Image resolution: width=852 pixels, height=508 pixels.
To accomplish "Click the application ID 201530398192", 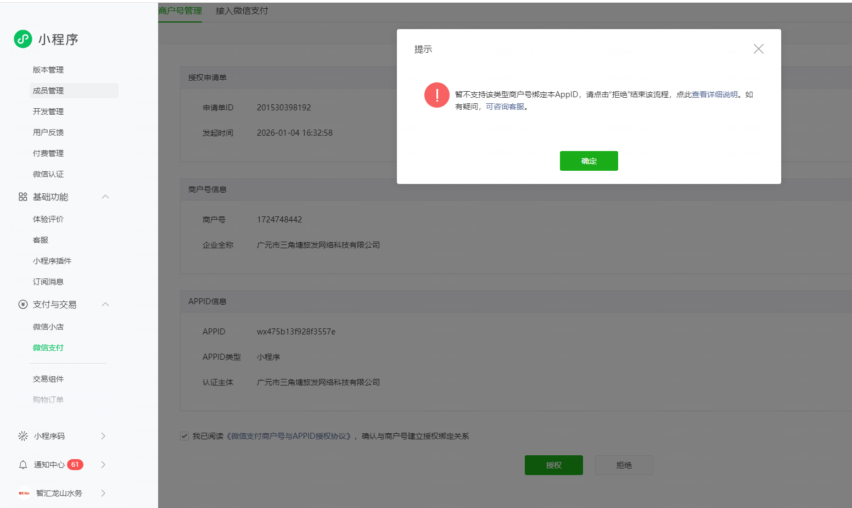I will pos(284,108).
